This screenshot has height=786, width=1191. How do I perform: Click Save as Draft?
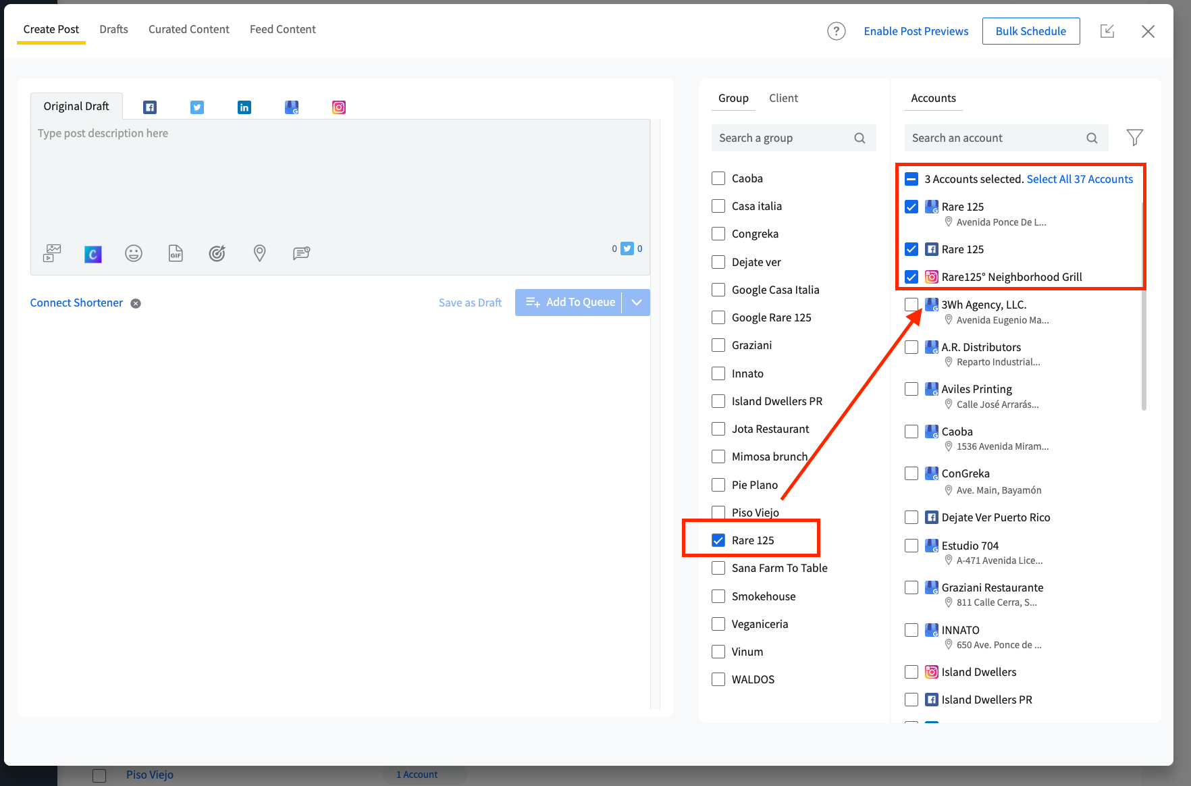coord(470,303)
